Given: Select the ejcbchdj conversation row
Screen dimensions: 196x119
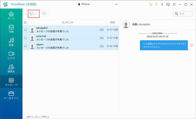Looking at the screenshot, I should (71, 38).
